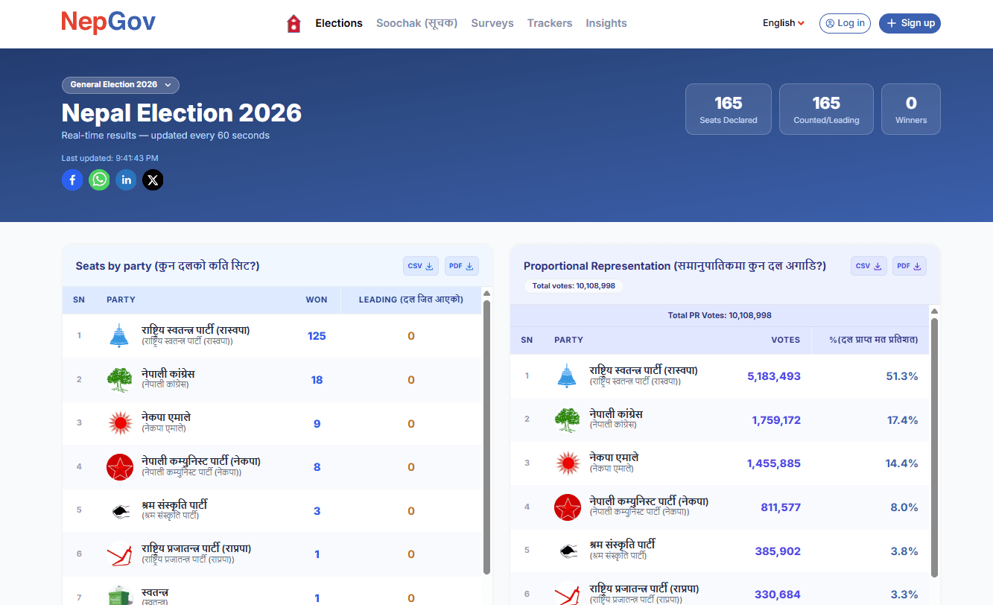Export Proportional Representation as PDF

click(x=910, y=266)
